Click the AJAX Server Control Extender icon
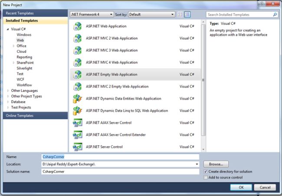Screen dimensions: 282x196 78,135
